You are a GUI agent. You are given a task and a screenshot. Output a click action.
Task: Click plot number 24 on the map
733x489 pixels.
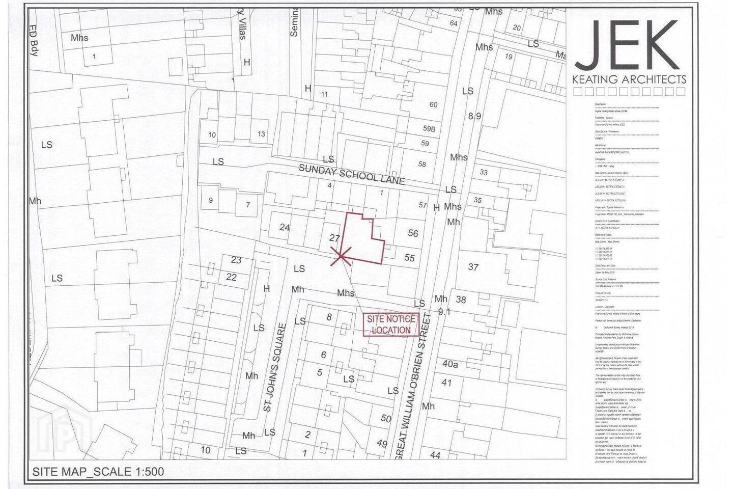tap(285, 227)
